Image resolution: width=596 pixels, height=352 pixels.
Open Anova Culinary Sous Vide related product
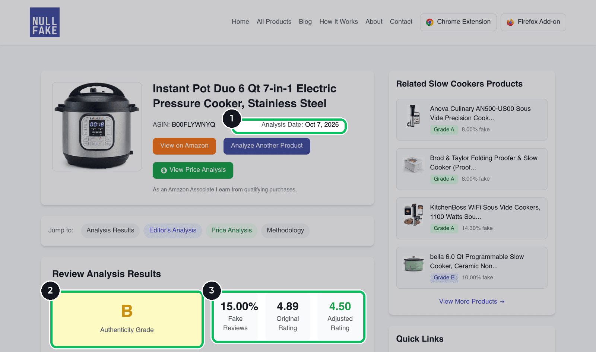click(x=472, y=120)
